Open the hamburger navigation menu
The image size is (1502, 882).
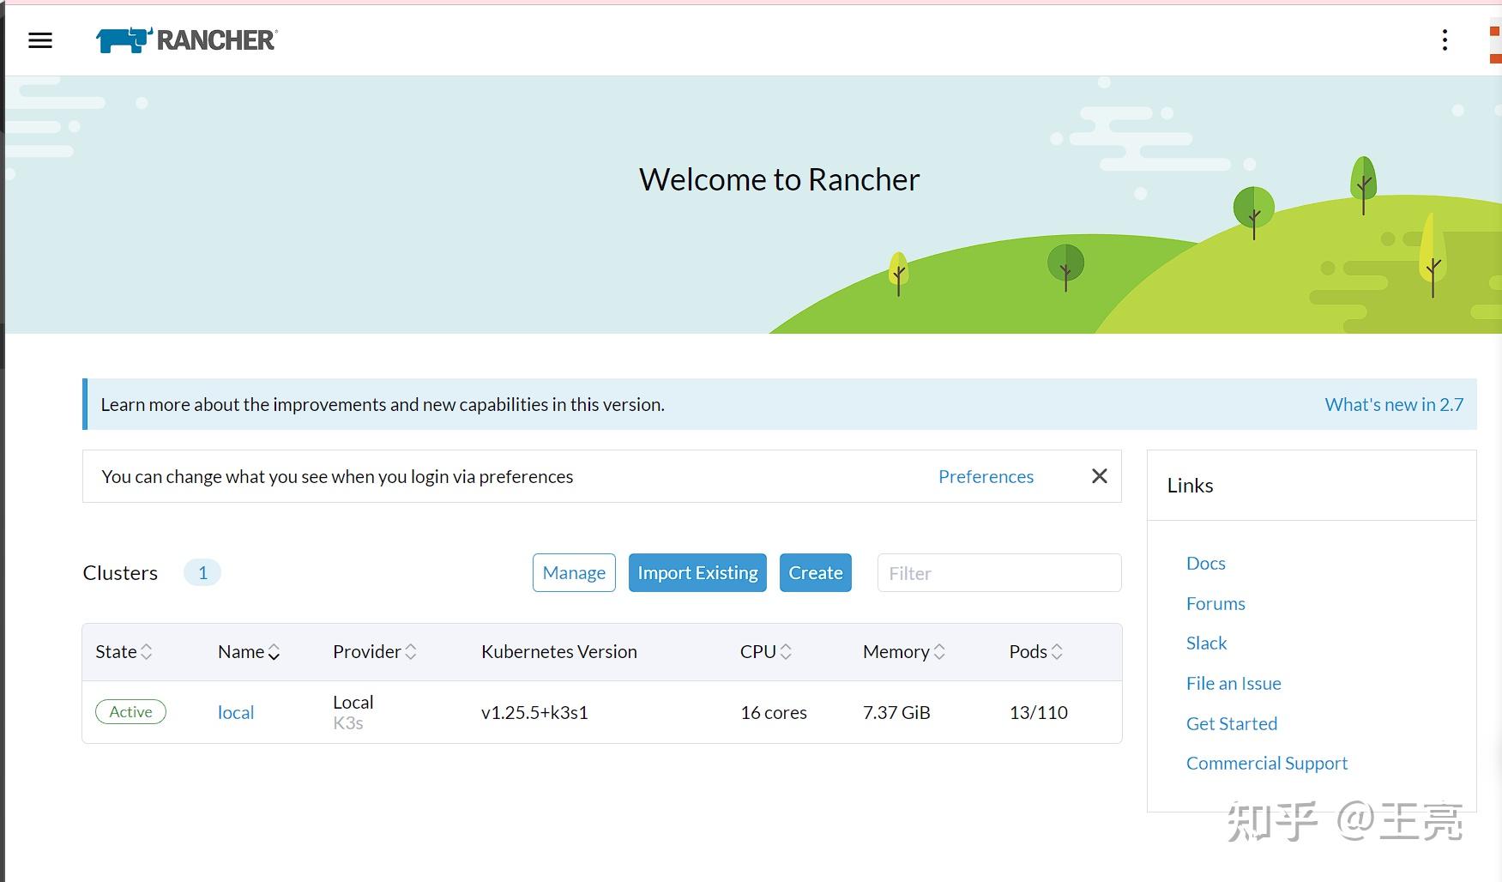(x=40, y=40)
